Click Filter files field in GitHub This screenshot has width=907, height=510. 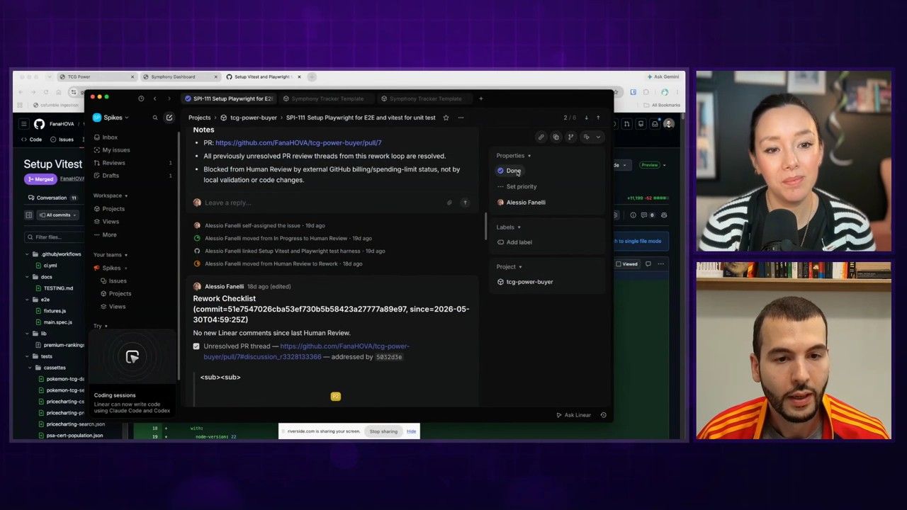pos(54,237)
